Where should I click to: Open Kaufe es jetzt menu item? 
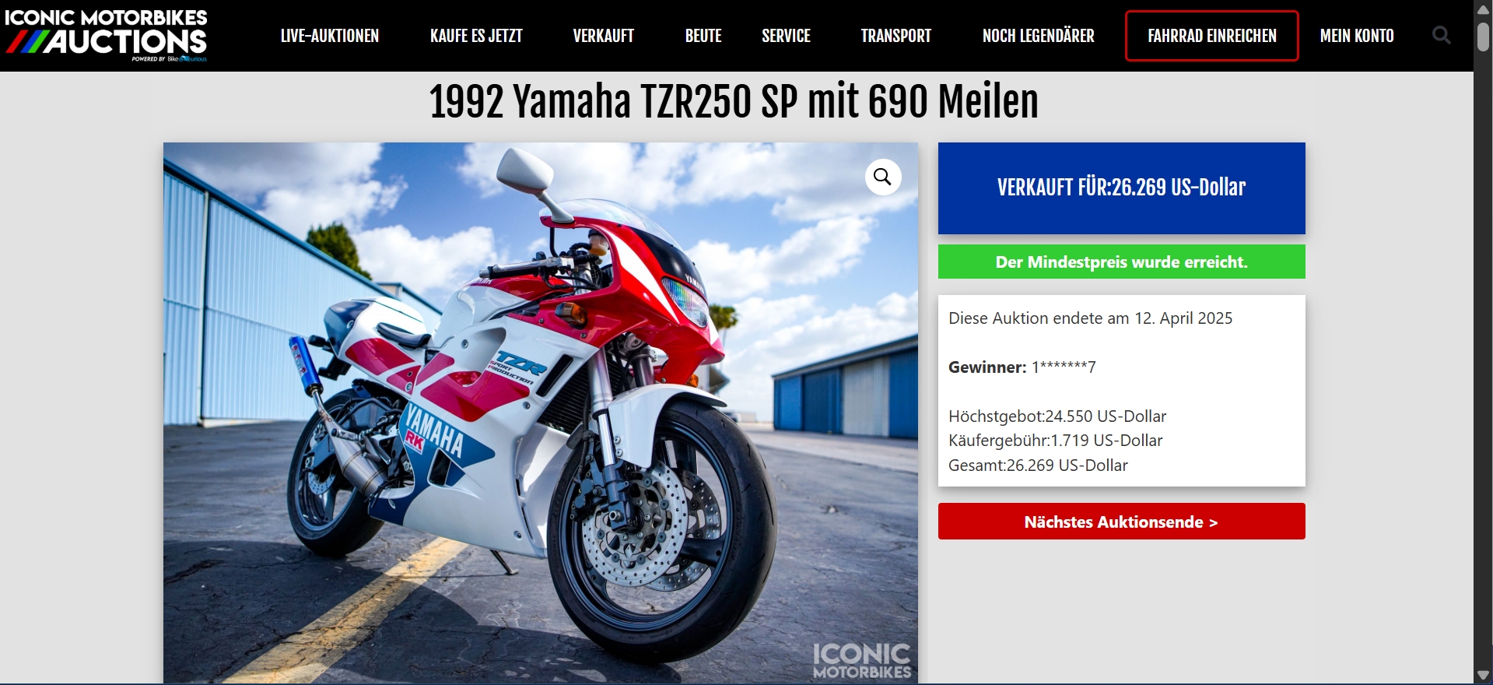476,36
